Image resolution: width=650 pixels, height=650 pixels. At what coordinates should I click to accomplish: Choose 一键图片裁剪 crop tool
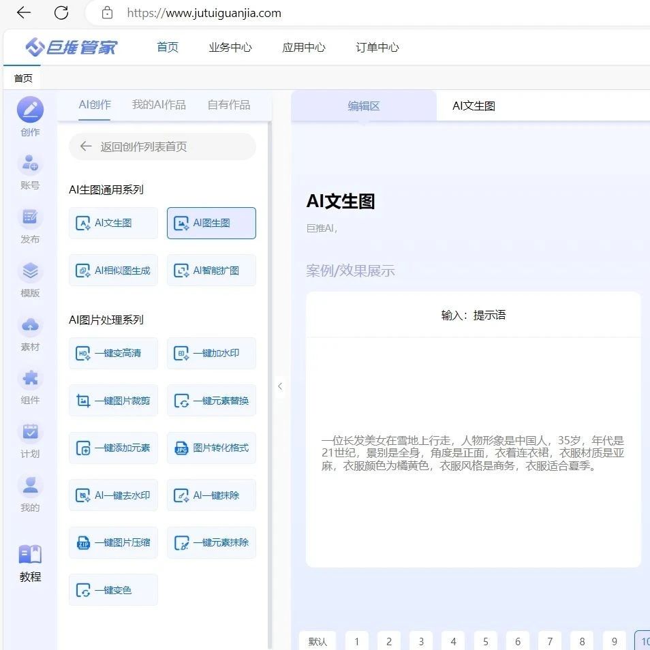point(113,401)
